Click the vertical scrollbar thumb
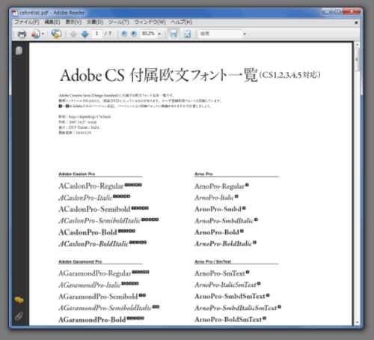The image size is (374, 340). [x=357, y=60]
